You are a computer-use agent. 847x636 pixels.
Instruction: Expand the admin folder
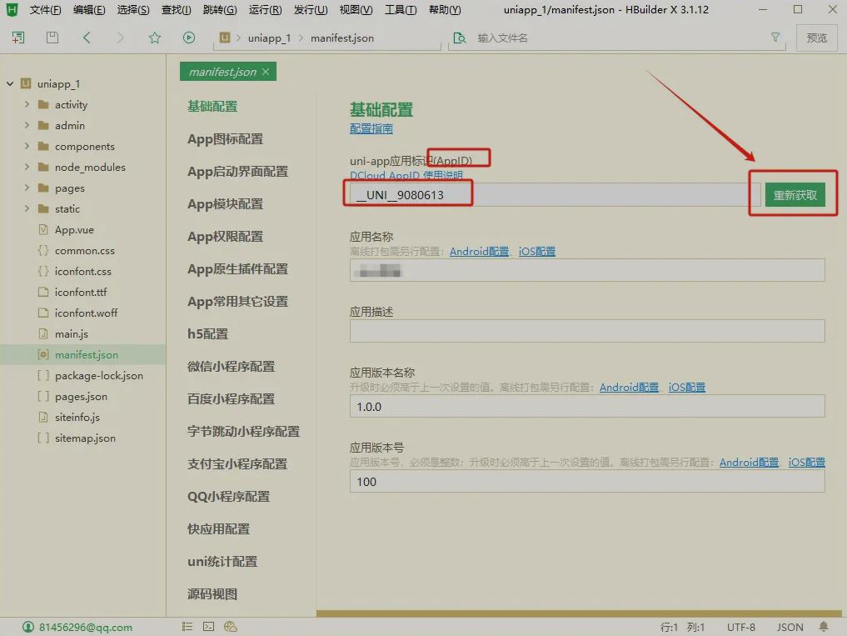tap(27, 126)
